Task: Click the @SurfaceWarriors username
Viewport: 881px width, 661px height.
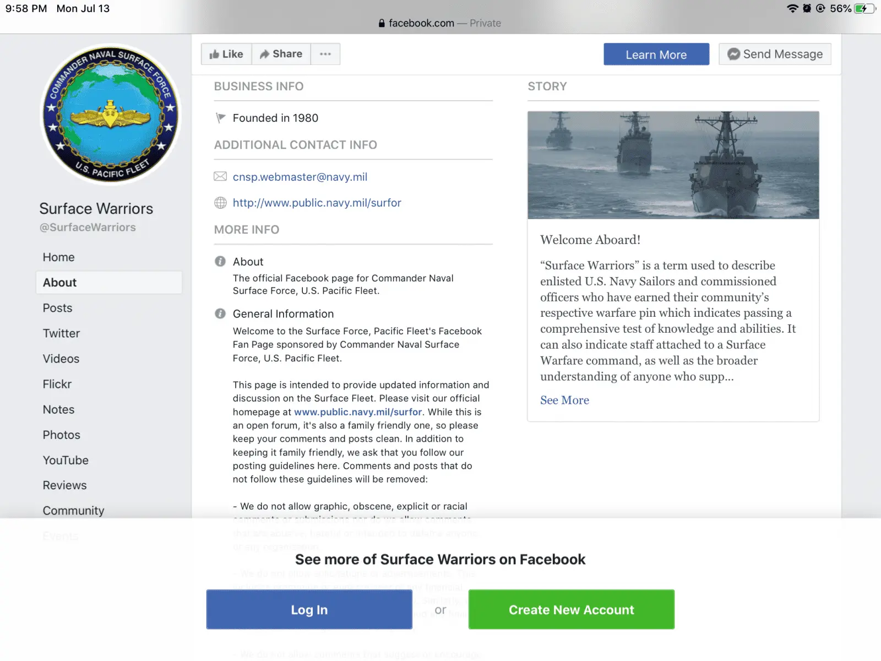Action: coord(88,227)
